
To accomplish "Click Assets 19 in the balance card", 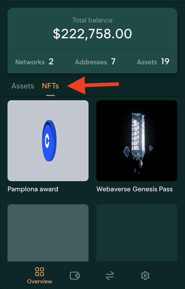I will coord(153,62).
